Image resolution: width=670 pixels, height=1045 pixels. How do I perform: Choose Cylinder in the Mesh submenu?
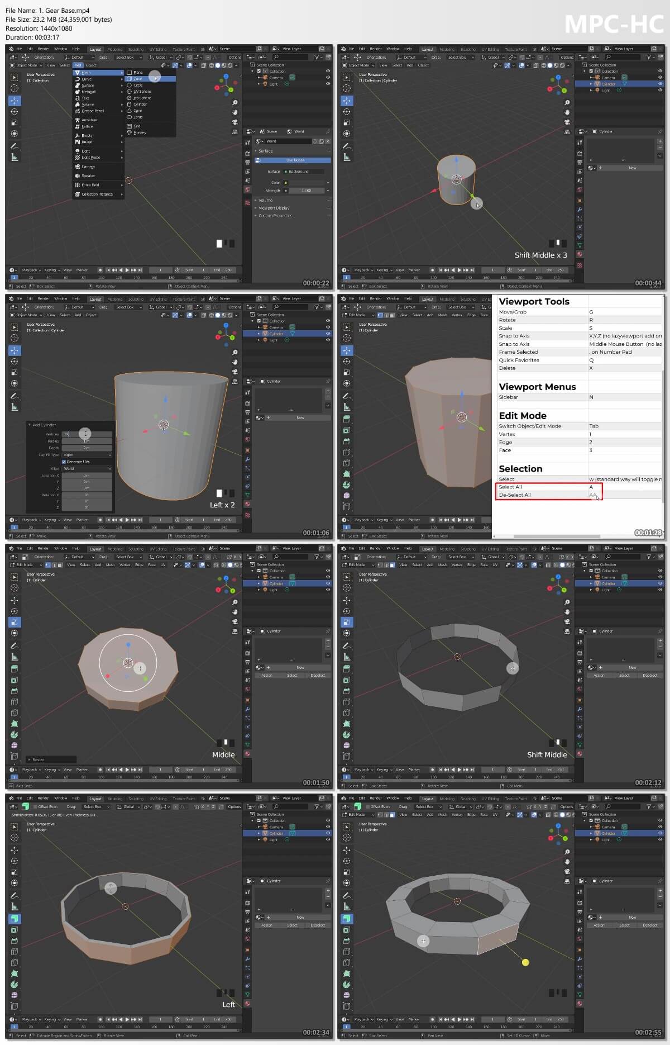[150, 104]
